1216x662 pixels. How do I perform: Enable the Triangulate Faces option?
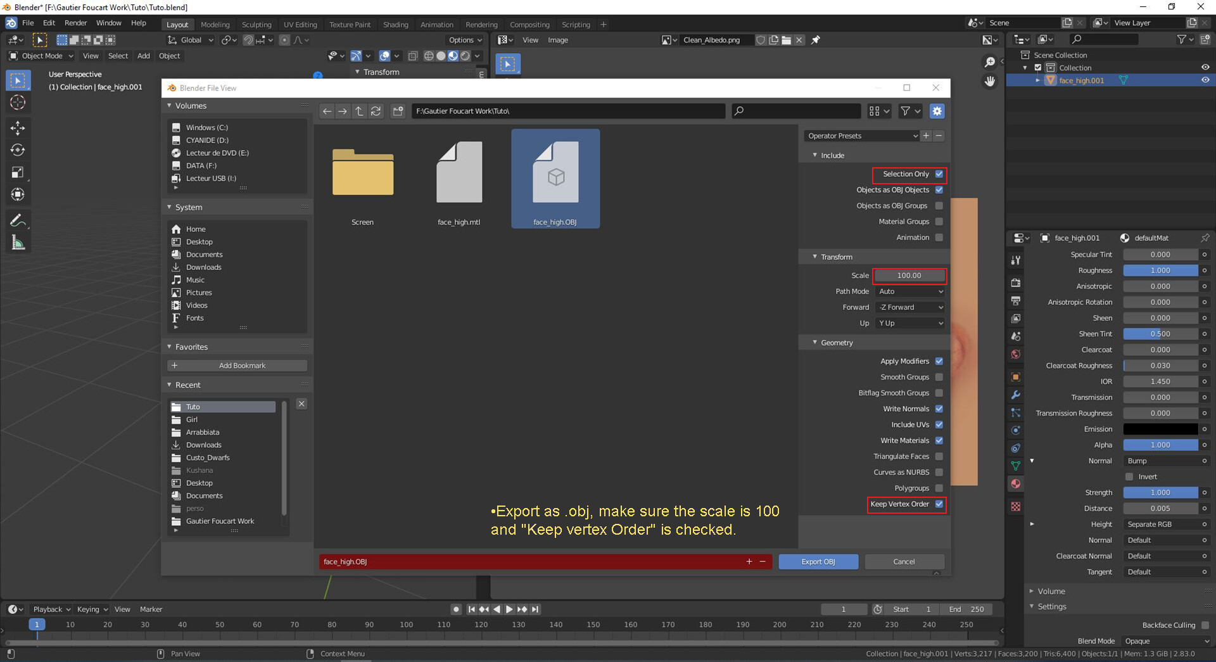click(939, 456)
